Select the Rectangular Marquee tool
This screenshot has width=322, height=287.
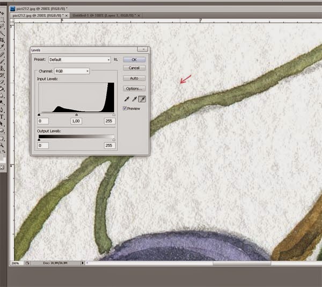point(2,19)
